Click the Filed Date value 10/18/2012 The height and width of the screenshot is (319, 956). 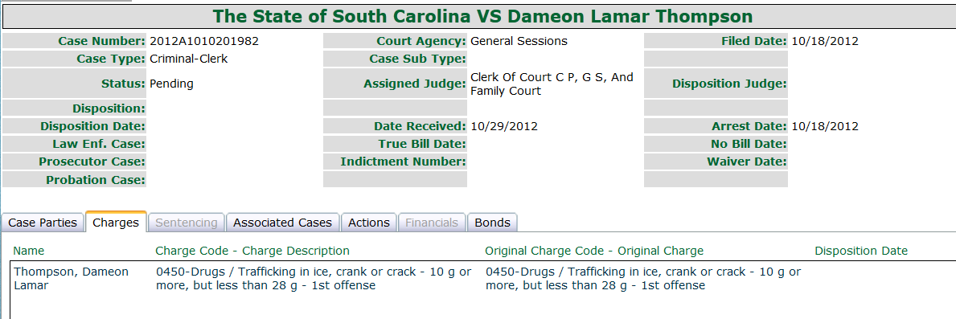point(825,42)
